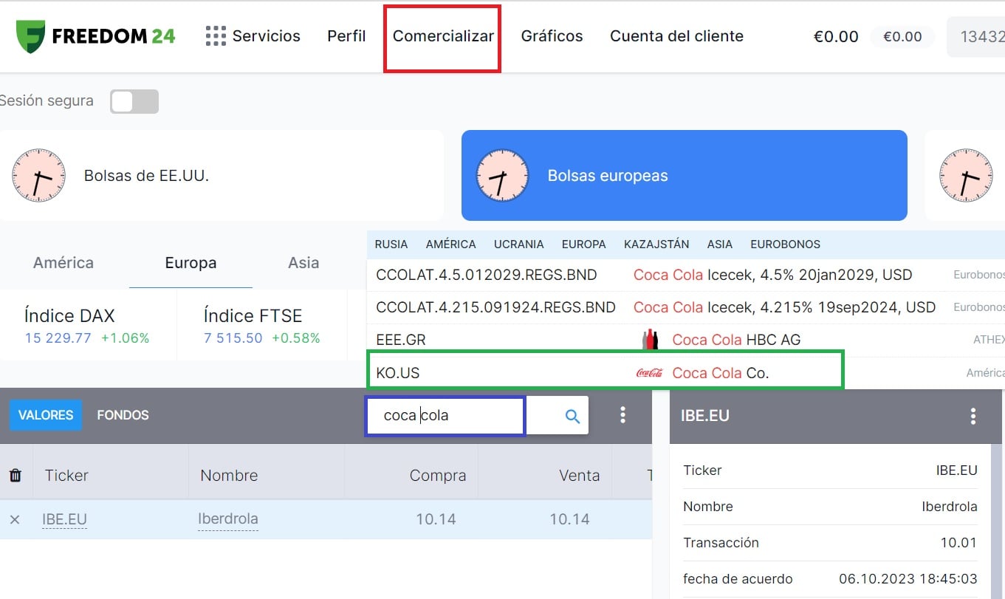Image resolution: width=1005 pixels, height=599 pixels.
Task: Click the search magnifier icon
Action: [572, 416]
